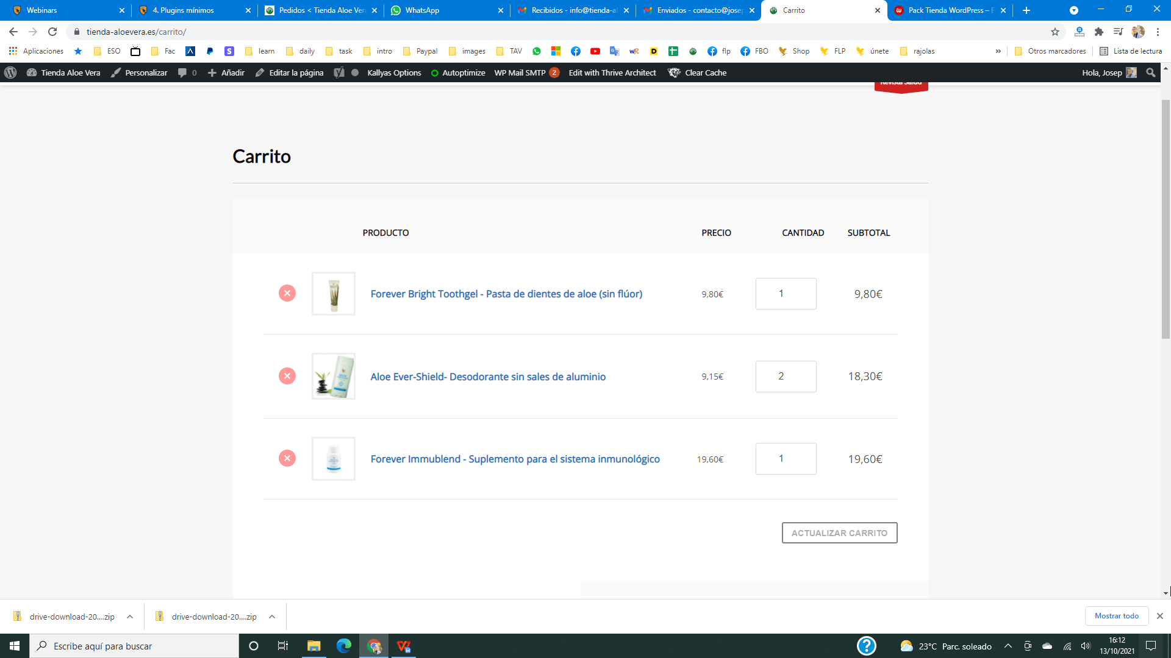This screenshot has height=658, width=1171.
Task: Open WhatsApp bookmark icon
Action: pos(537,51)
